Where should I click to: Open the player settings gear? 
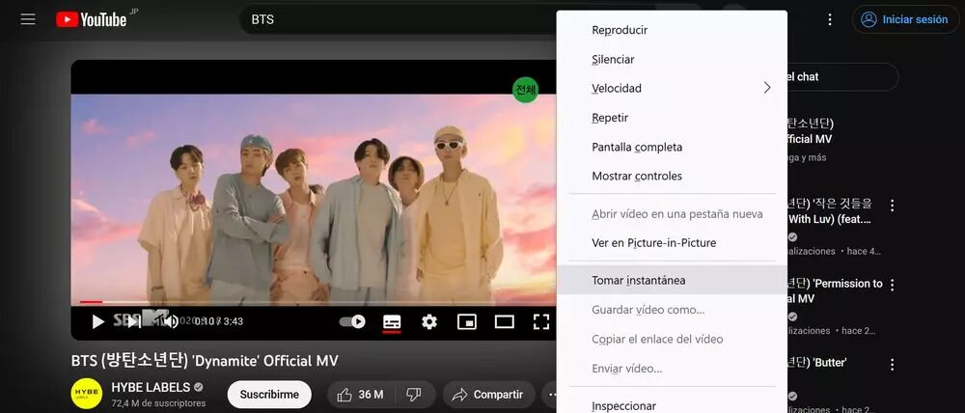[x=429, y=321]
